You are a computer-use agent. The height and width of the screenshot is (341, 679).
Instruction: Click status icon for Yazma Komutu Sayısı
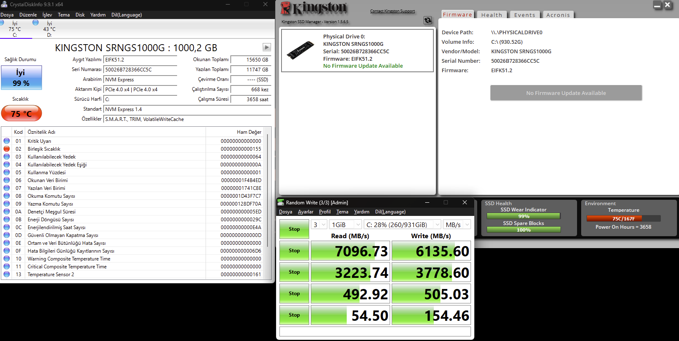(7, 204)
